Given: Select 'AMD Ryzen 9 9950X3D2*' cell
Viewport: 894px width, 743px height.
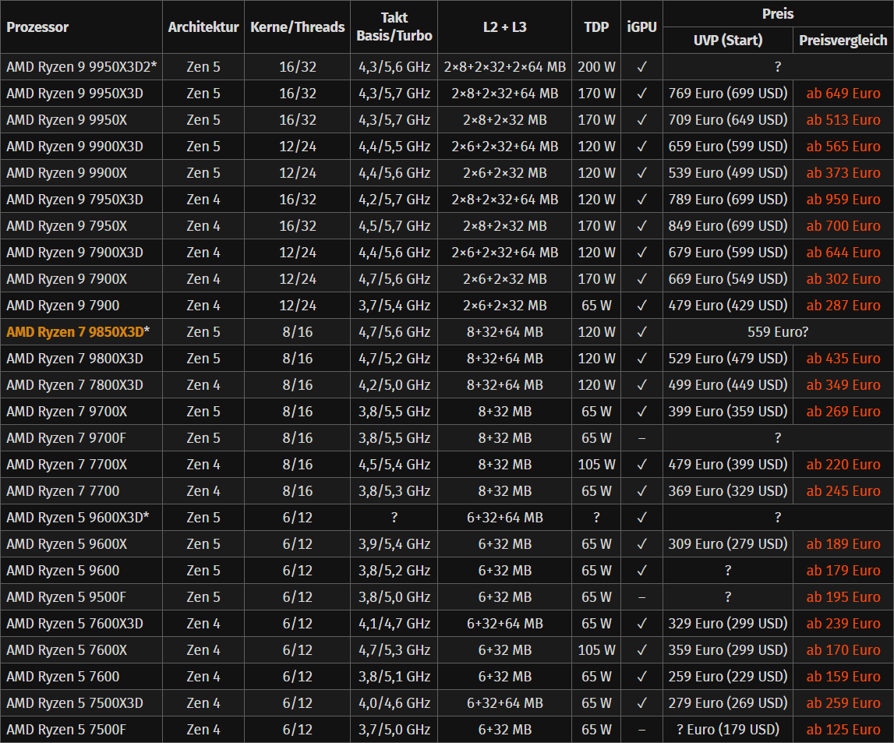Looking at the screenshot, I should (82, 67).
